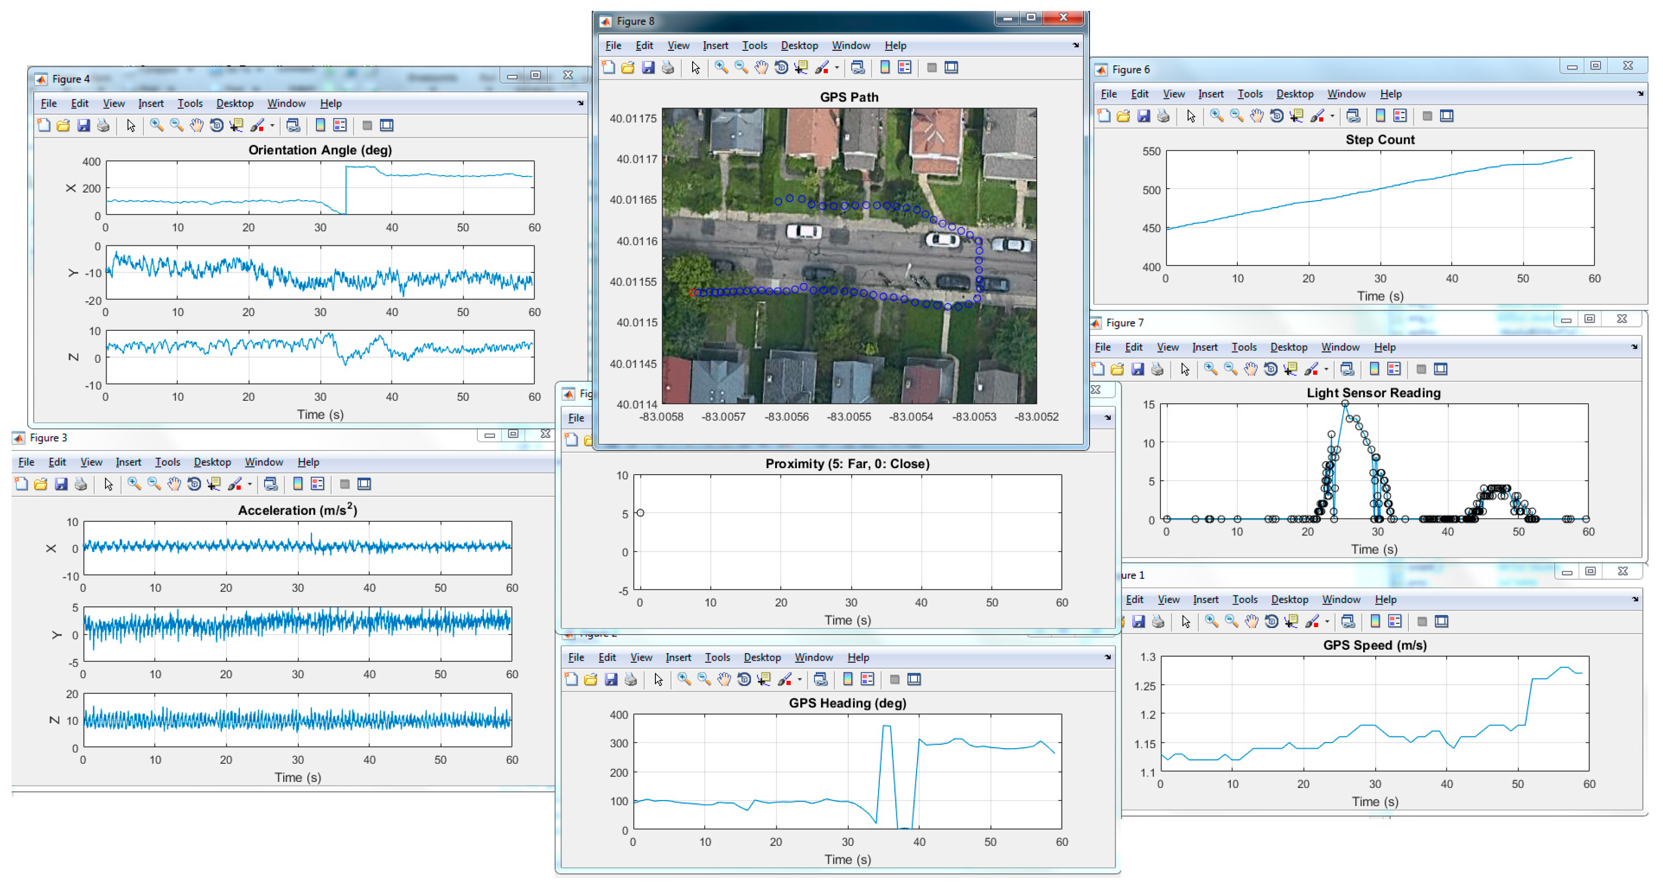Screen dimensions: 1663x887
Task: Save icon in Figure 4 toolbar
Action: (84, 125)
